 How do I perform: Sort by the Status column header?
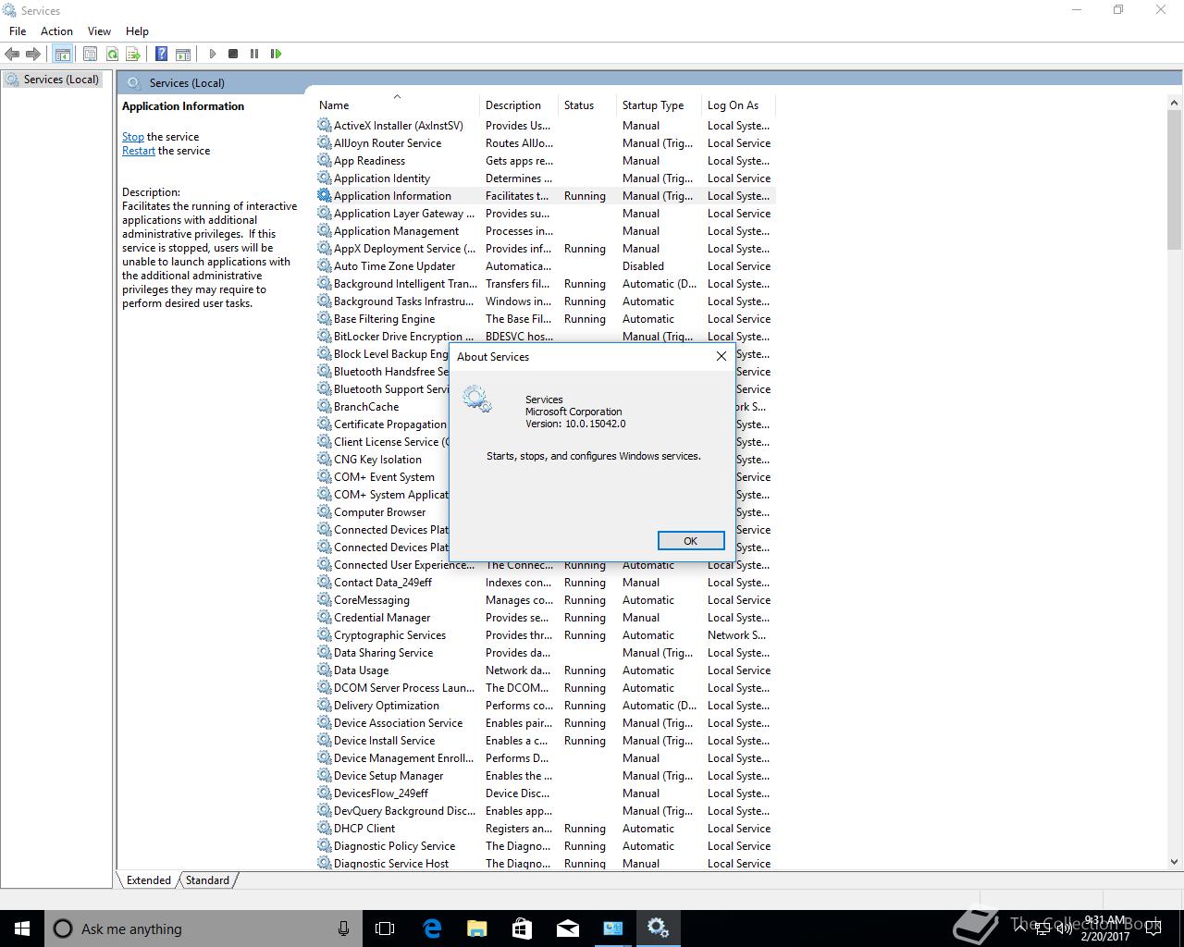point(587,105)
